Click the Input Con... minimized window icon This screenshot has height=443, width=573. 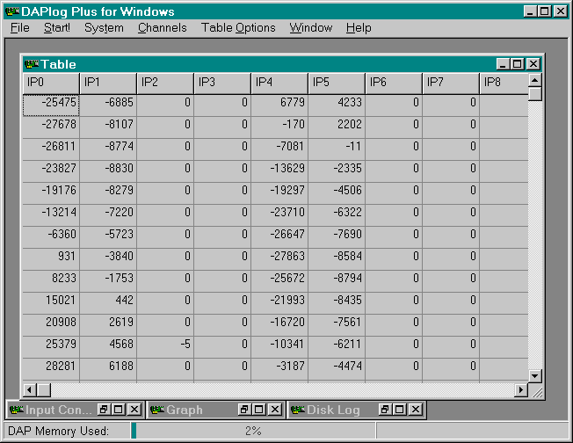17,410
